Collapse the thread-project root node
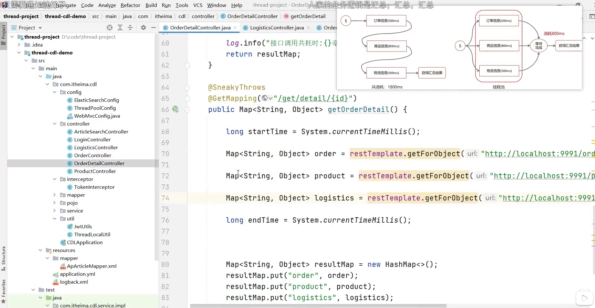Image resolution: width=595 pixels, height=308 pixels. [x=12, y=37]
